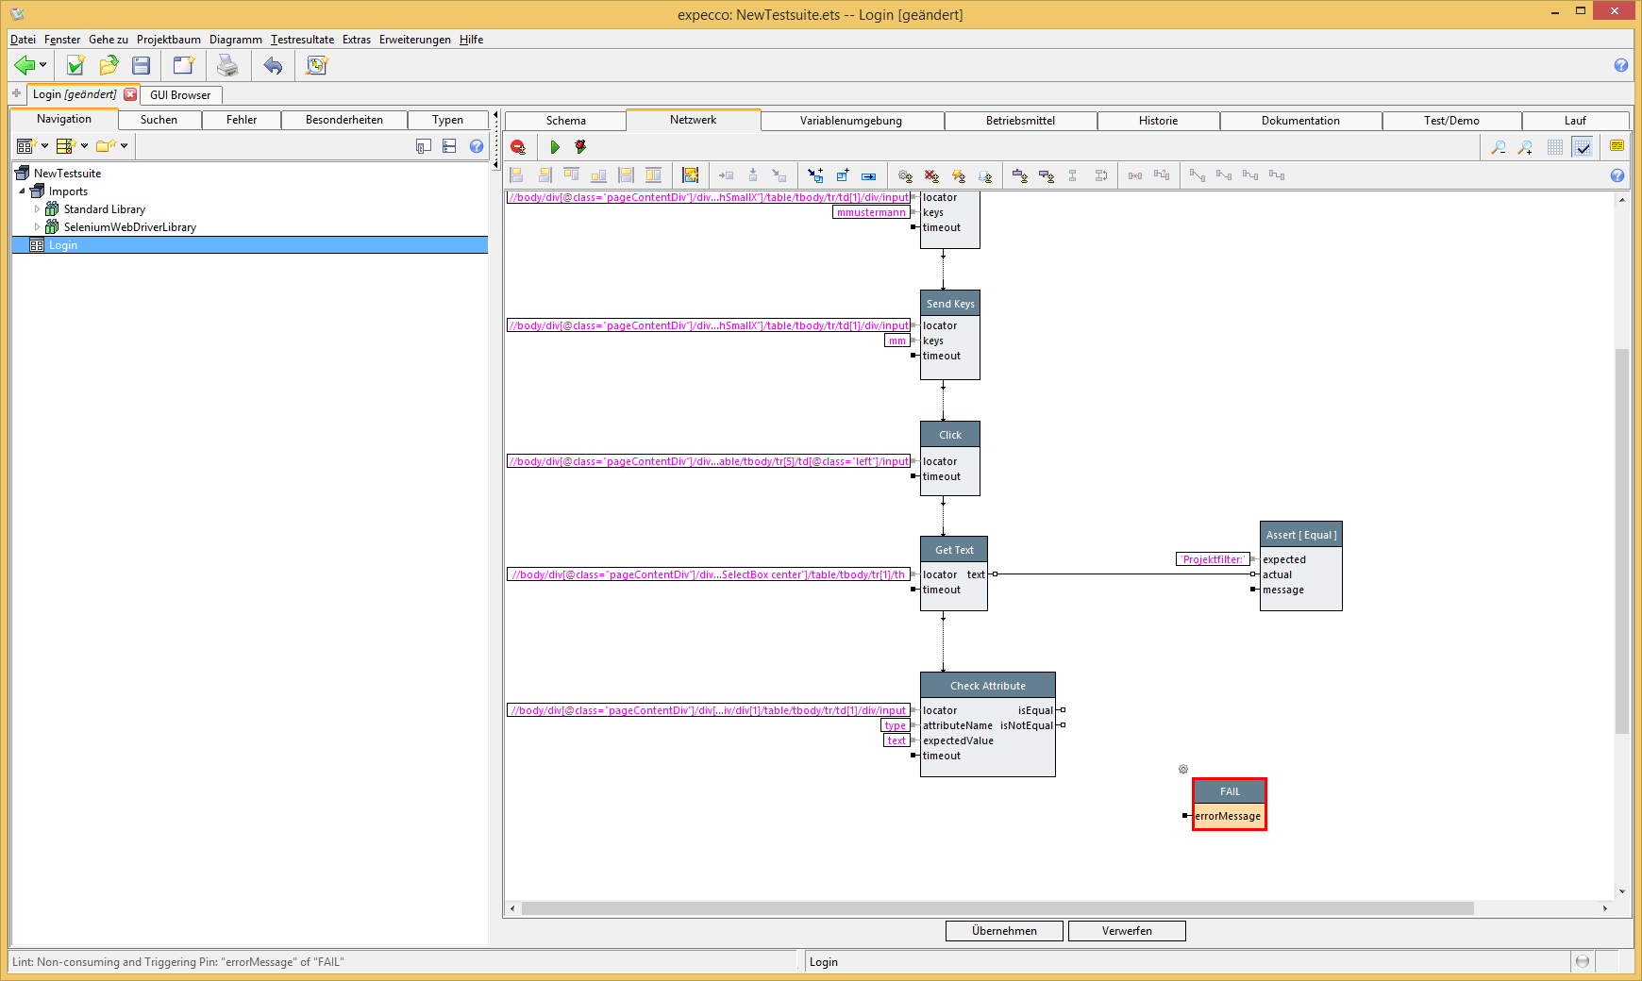Open the dropdown beside the green back arrow
Screen dimensions: 1642x981
[43, 66]
